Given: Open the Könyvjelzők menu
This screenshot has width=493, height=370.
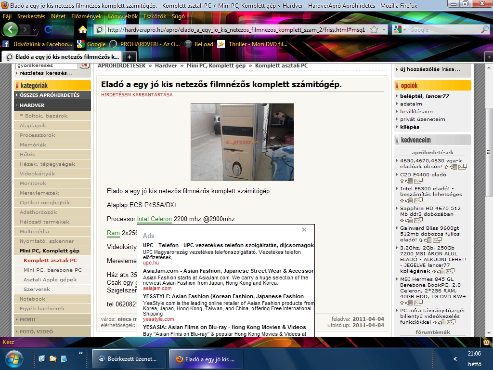Looking at the screenshot, I should pos(123,16).
